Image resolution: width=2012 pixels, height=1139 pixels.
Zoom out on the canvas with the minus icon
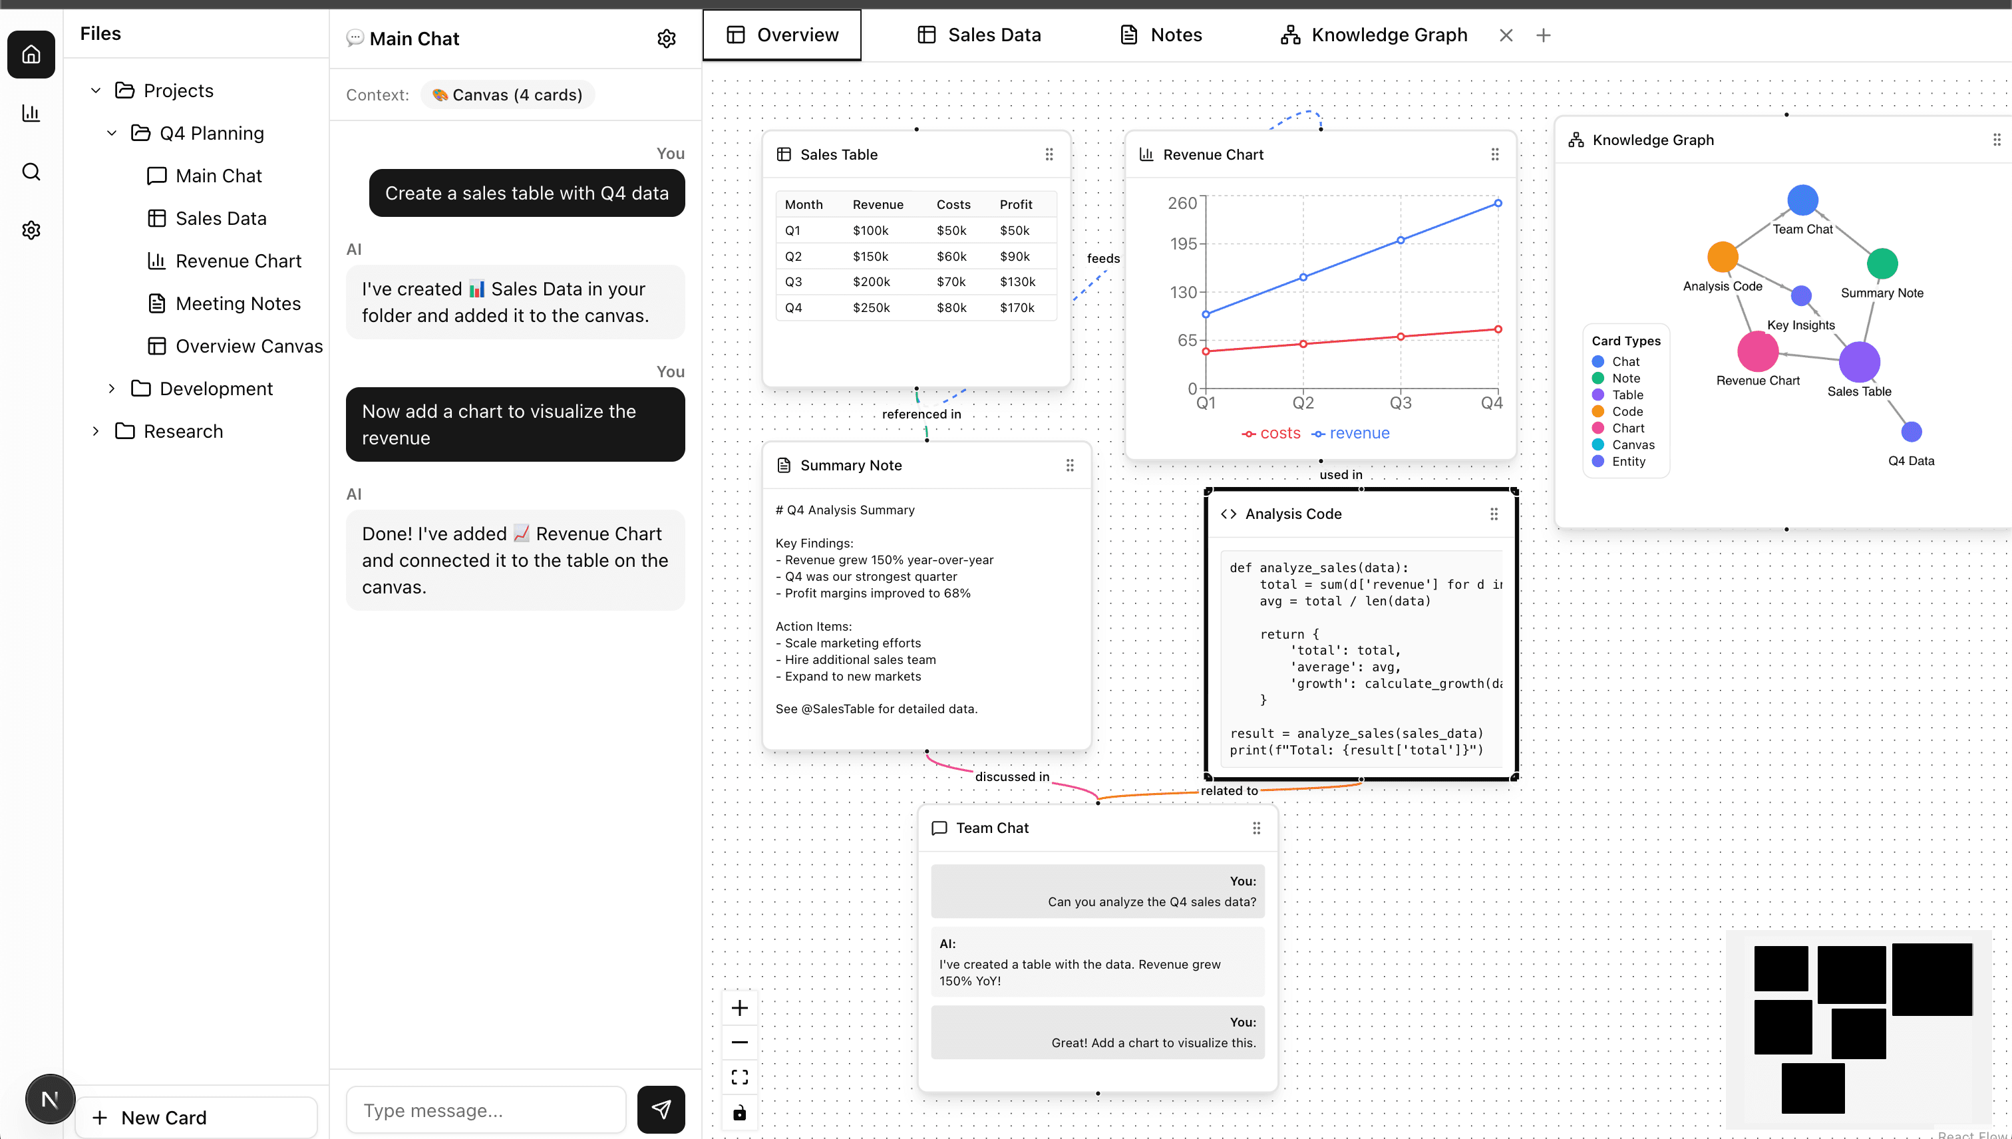tap(739, 1042)
